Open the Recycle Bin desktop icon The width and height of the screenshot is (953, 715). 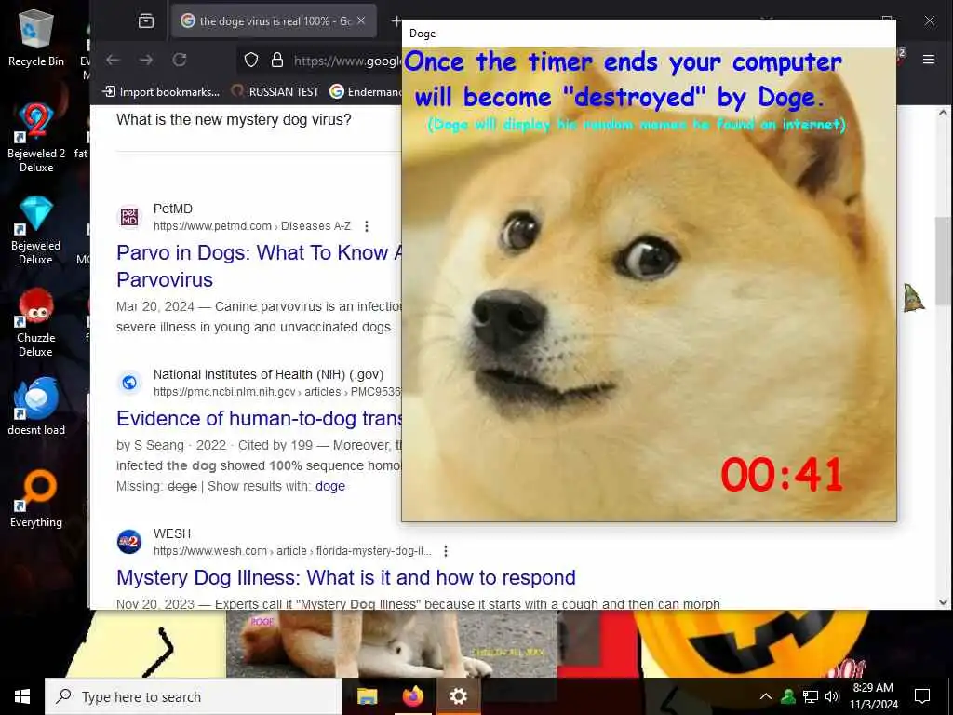[36, 39]
